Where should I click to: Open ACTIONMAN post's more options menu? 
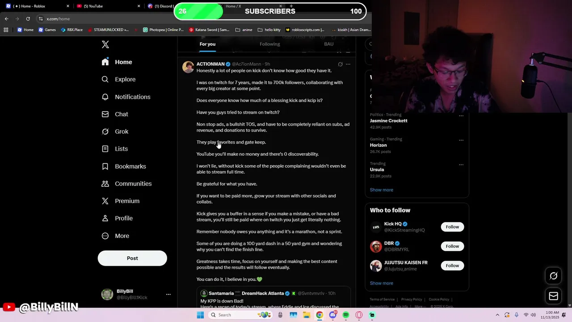point(348,64)
